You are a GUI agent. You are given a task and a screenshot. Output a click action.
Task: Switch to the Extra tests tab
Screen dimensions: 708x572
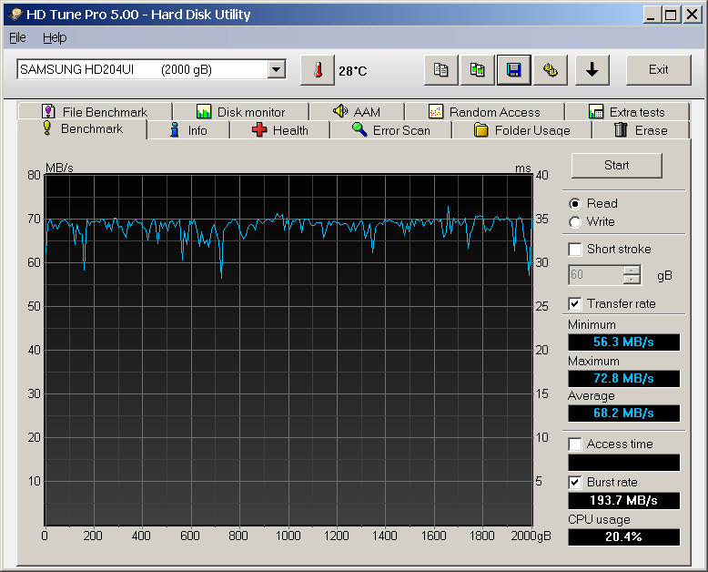627,112
